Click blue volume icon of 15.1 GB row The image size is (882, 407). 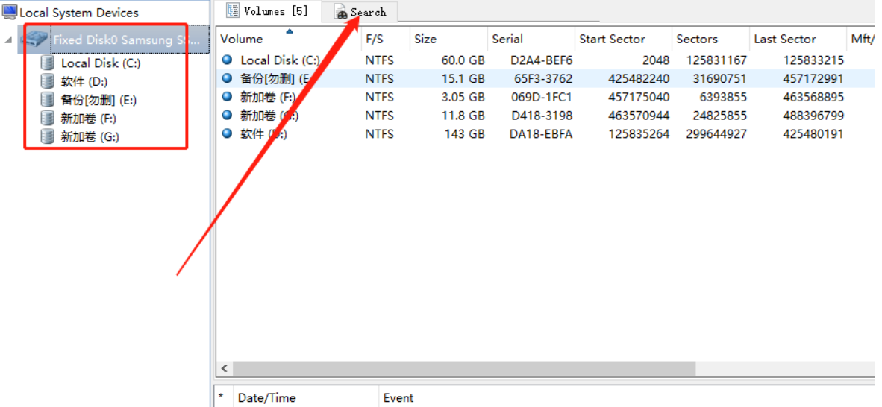(228, 78)
